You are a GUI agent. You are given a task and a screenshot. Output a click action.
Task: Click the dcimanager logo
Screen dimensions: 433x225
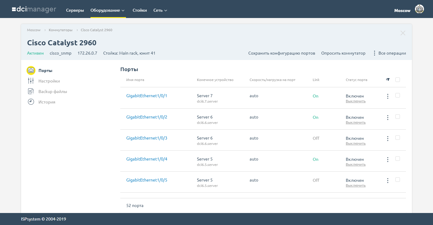pyautogui.click(x=34, y=10)
